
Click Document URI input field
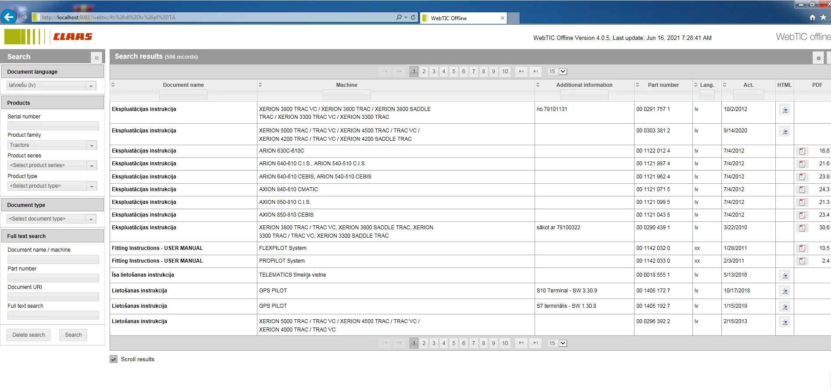(x=53, y=297)
